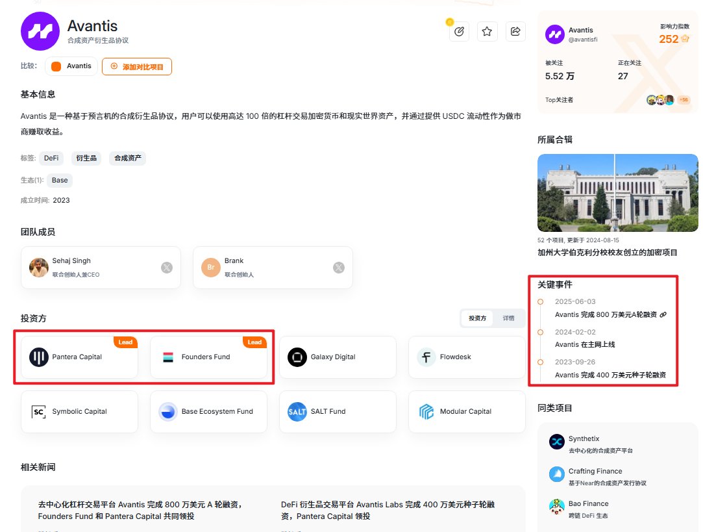This screenshot has height=532, width=703.
Task: Click the Founders Fund Lead badge
Action: (x=254, y=342)
